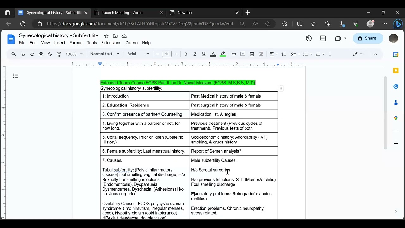Open the 100% zoom dropdown
The image size is (405, 228).
click(x=74, y=54)
